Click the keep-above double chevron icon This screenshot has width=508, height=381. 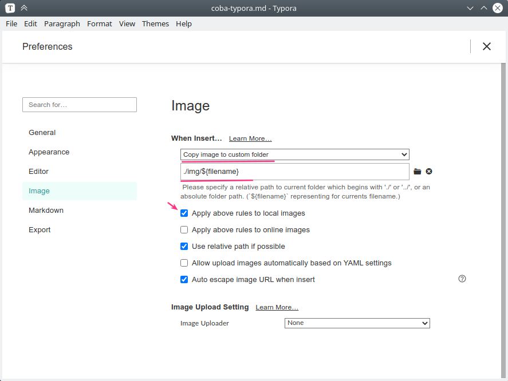click(23, 9)
